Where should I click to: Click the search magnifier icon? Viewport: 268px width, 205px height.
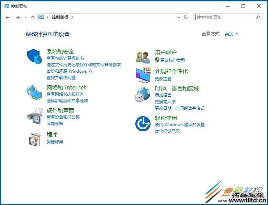(258, 17)
